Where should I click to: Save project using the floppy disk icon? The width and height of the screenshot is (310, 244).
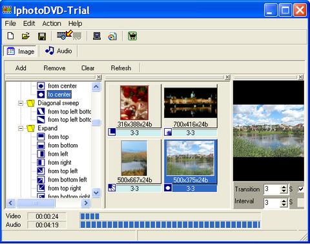coord(42,36)
